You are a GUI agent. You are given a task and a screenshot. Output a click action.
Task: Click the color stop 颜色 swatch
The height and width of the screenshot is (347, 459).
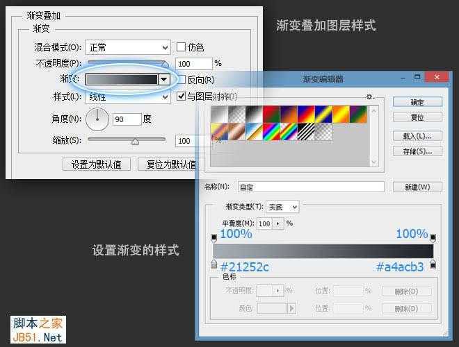click(272, 308)
